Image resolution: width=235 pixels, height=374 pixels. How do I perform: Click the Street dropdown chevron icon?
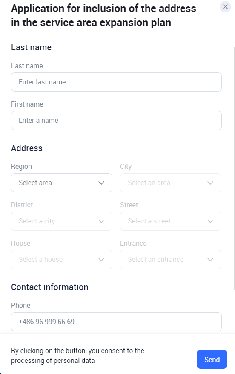point(210,221)
